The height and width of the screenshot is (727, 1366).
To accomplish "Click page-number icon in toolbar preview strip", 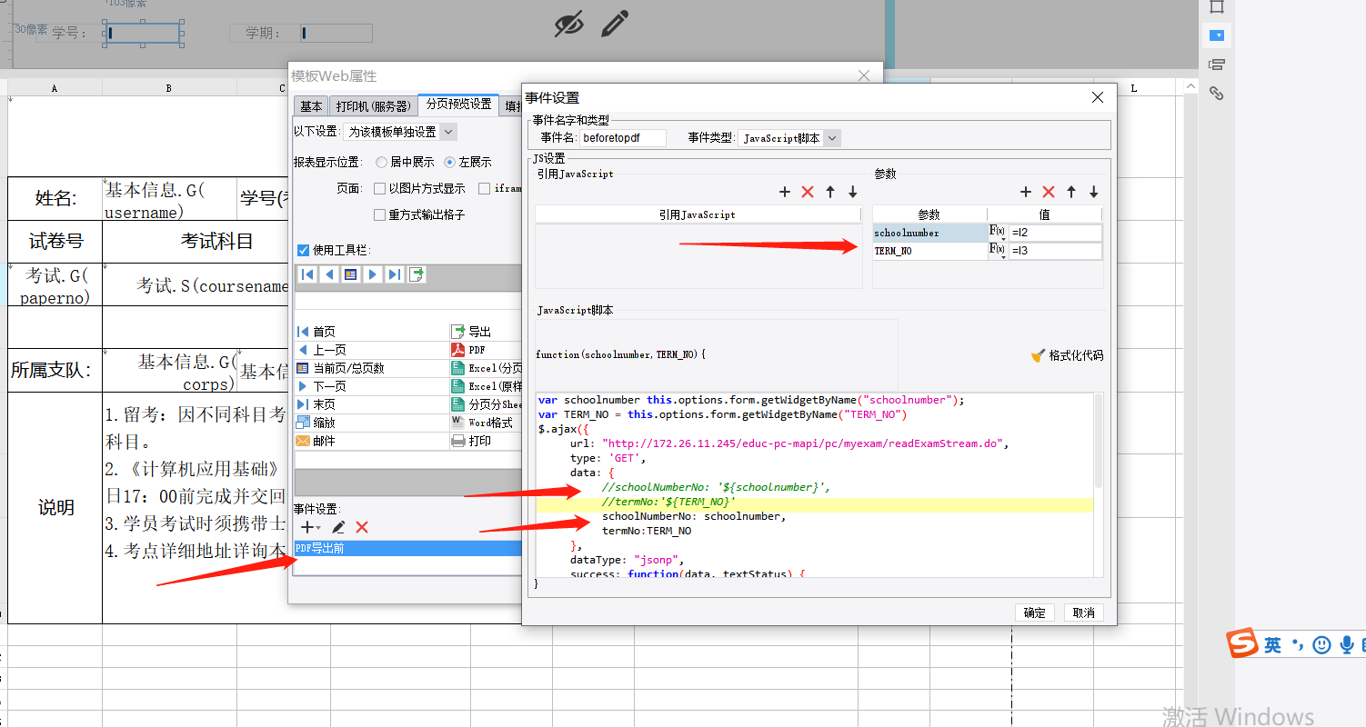I will click(x=351, y=274).
